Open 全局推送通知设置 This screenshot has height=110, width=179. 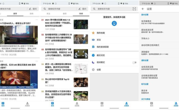(x=159, y=77)
